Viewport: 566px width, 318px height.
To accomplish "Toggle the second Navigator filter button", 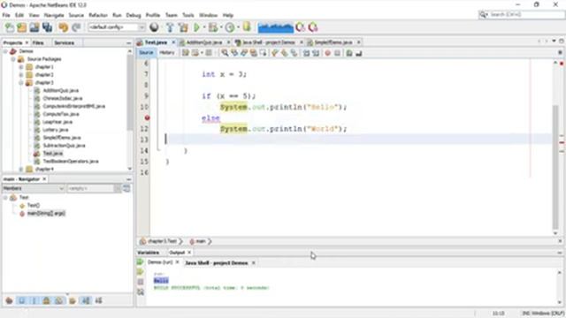I will [22, 300].
